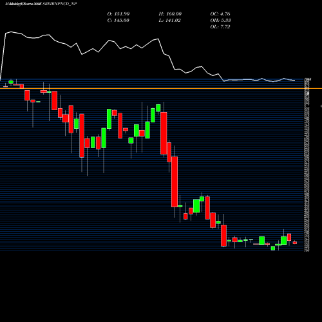Click the OL: 7.72 reading
The height and width of the screenshot is (322, 322).
click(220, 27)
